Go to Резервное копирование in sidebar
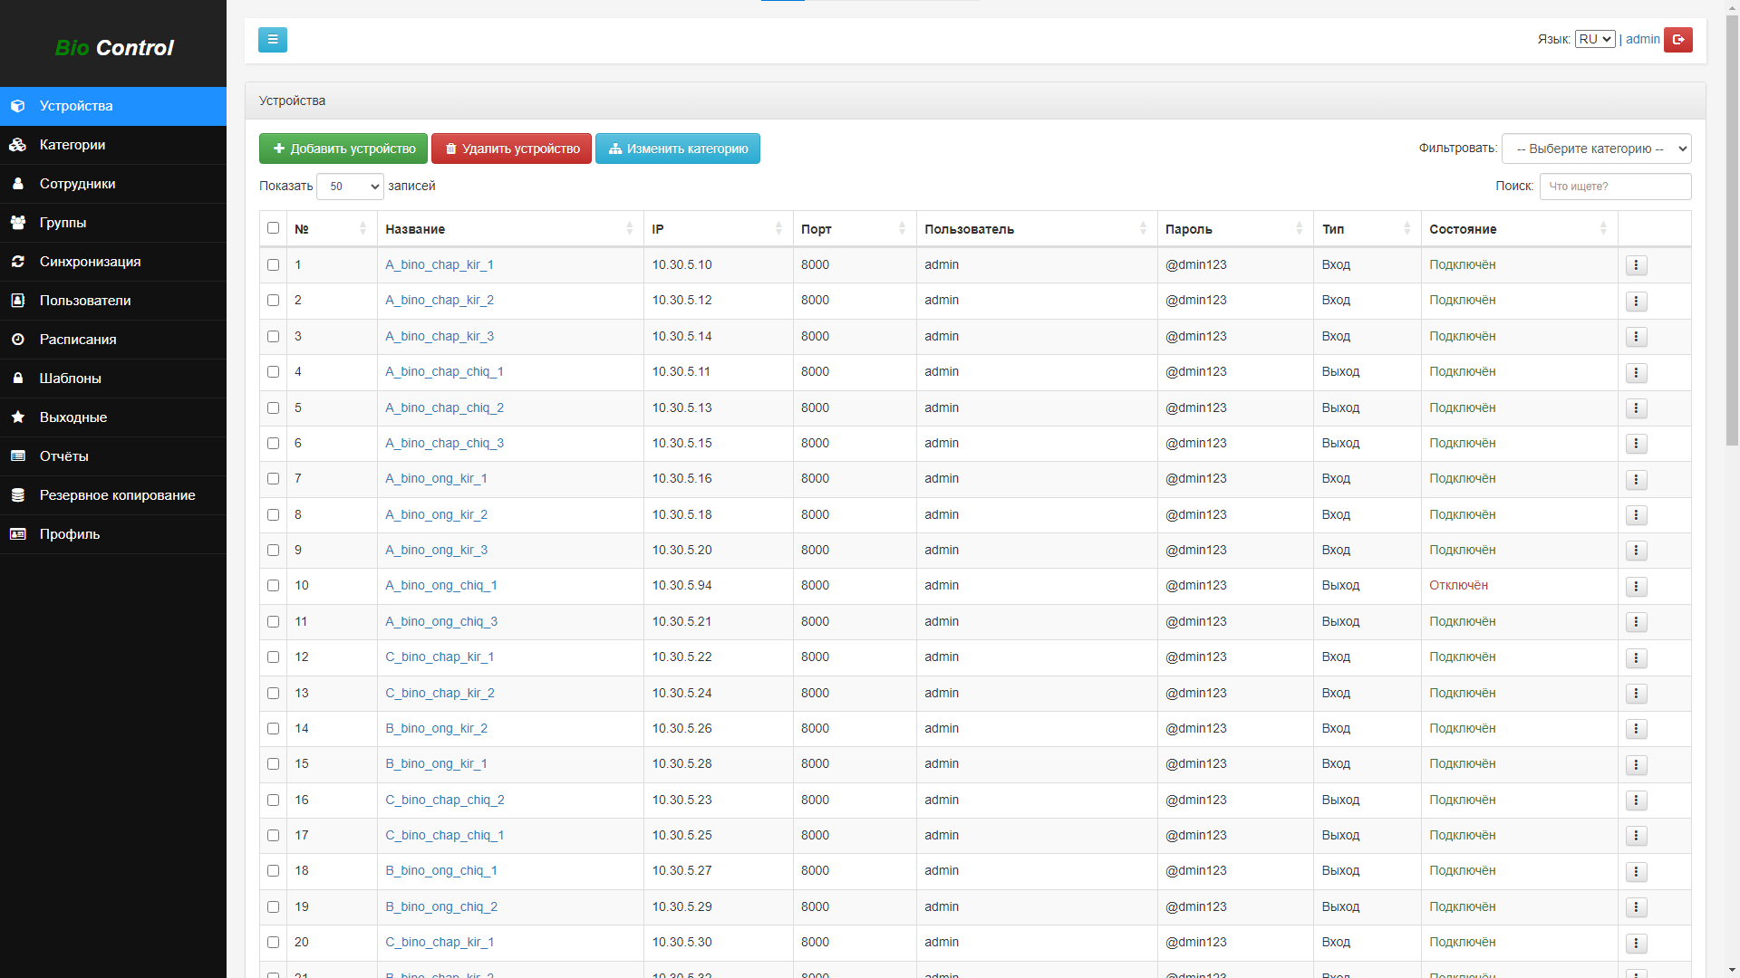Image resolution: width=1740 pixels, height=978 pixels. [113, 495]
